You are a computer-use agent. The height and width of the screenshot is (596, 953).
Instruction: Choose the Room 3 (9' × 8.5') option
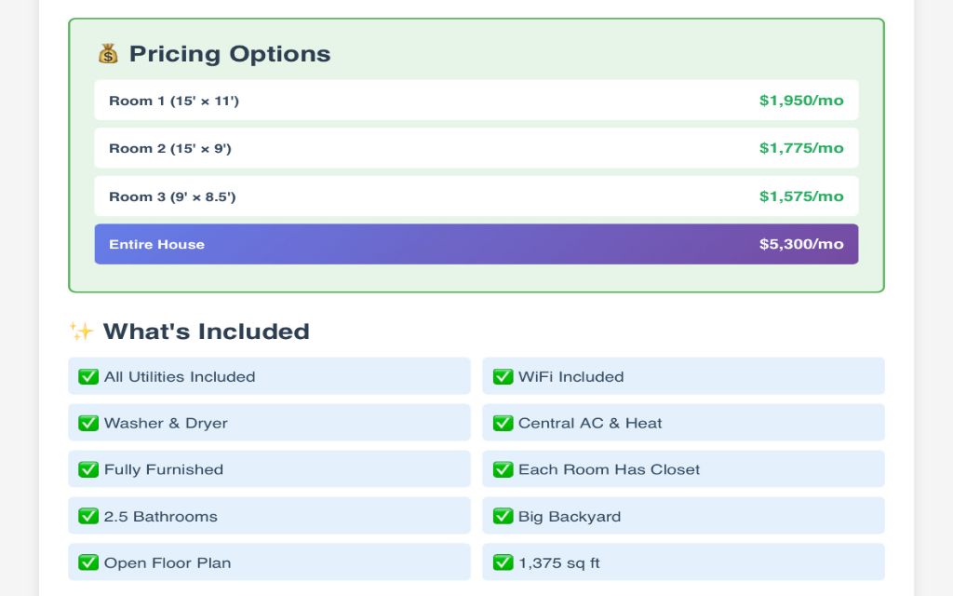pos(476,196)
